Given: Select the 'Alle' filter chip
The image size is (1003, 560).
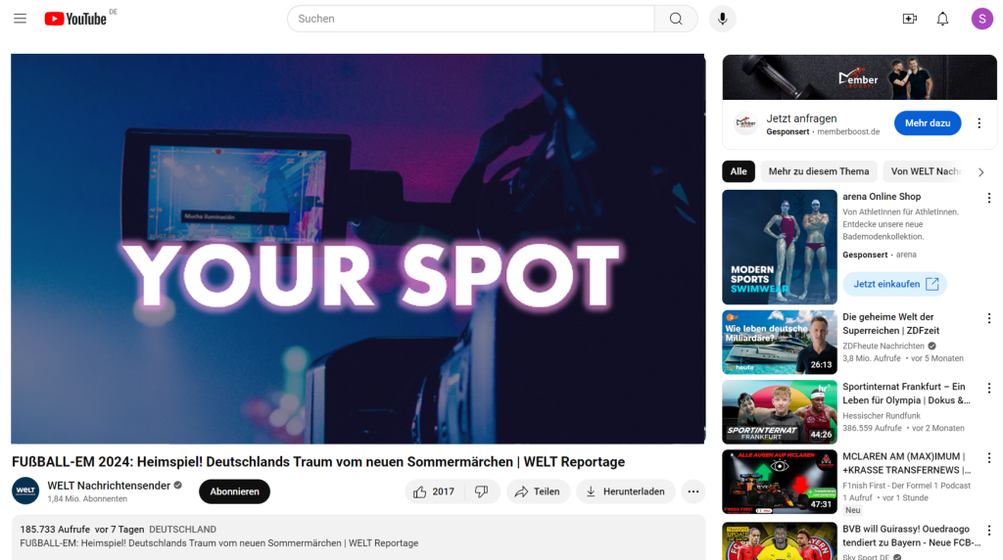Looking at the screenshot, I should (x=739, y=171).
